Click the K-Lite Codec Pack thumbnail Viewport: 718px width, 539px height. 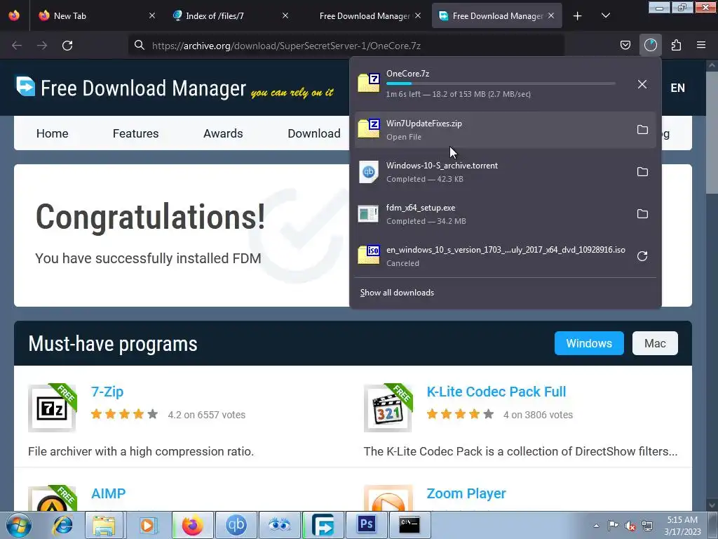tap(388, 408)
